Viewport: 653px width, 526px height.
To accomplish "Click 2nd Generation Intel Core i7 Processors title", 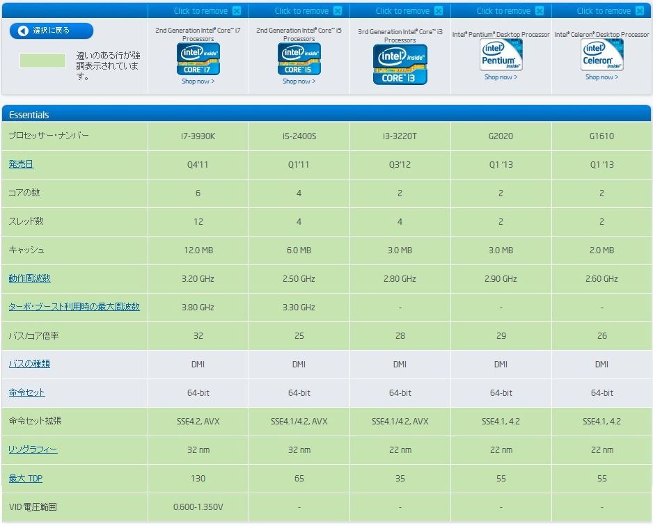I will point(198,34).
